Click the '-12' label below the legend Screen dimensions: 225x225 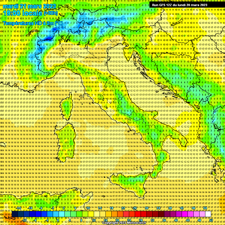(x=24, y=220)
